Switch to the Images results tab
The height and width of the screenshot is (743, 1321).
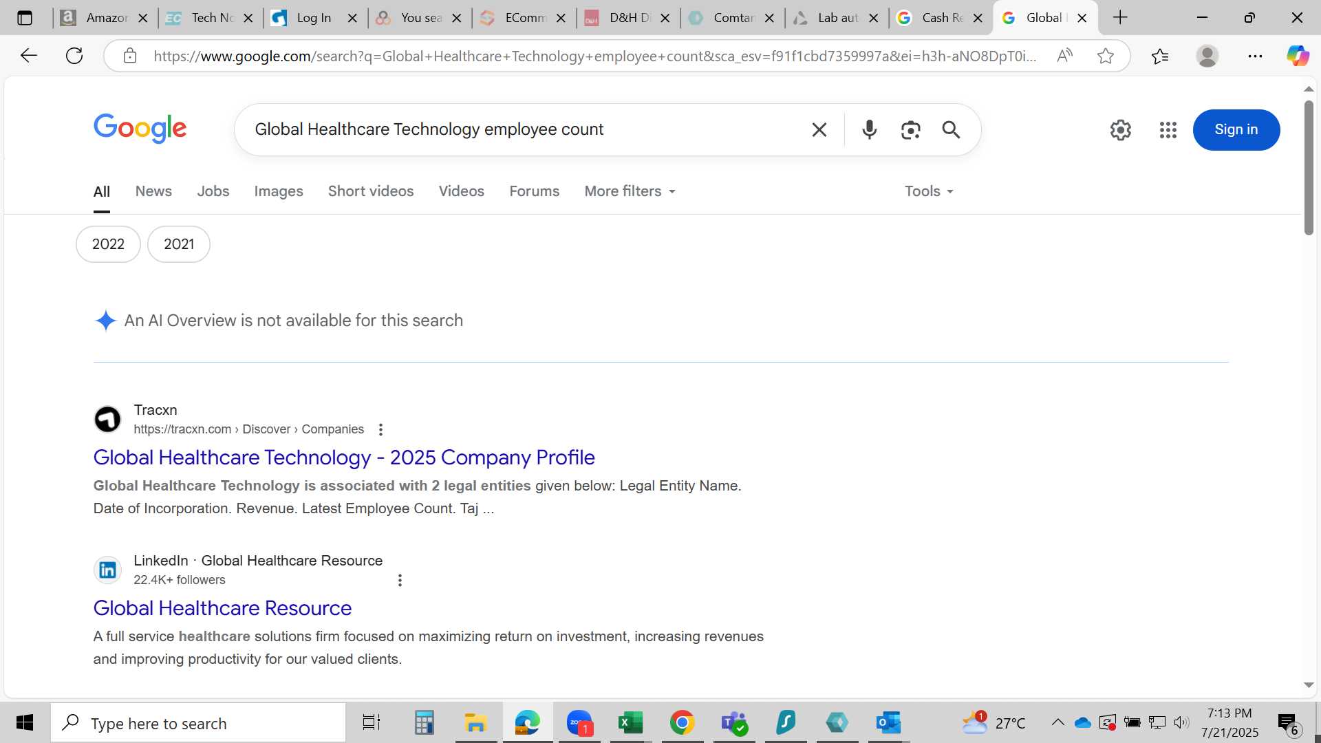tap(279, 191)
